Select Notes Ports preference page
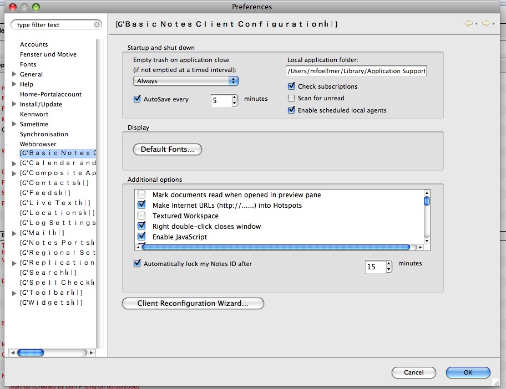506x389 pixels. 57,243
